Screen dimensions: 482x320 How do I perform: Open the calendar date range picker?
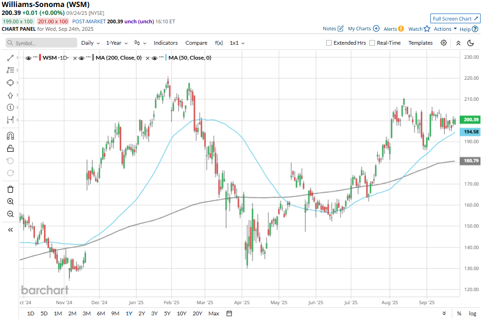[229, 313]
